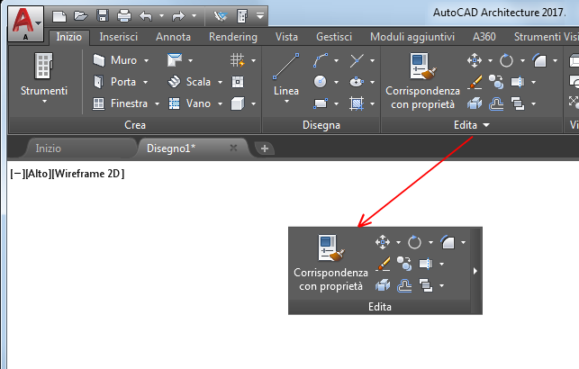
Task: Open the AutoCAD application menu button
Action: [25, 24]
